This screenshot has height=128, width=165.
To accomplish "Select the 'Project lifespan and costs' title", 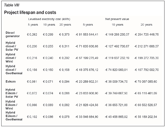I will click(x=30, y=12).
